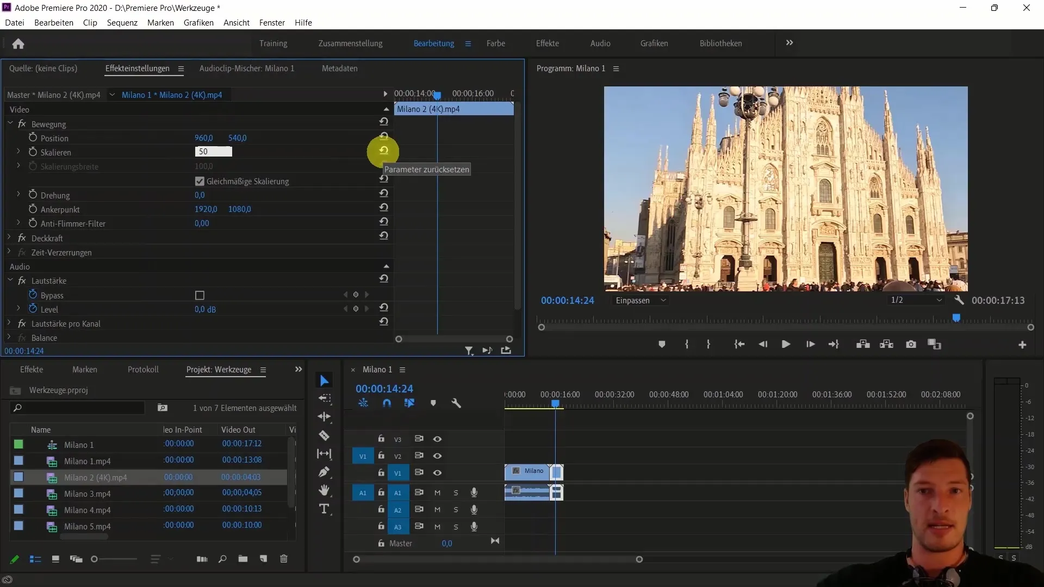This screenshot has width=1044, height=587.
Task: Reset the Ankerpunkt parameter
Action: (383, 208)
